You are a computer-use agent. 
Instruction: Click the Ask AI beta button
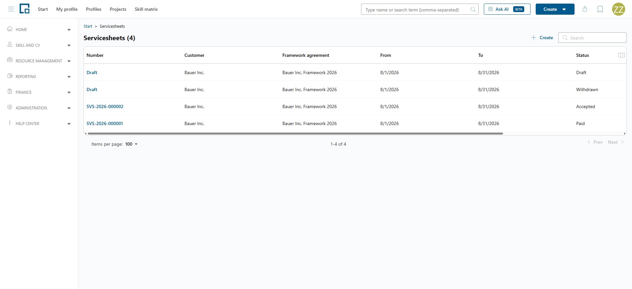click(507, 9)
